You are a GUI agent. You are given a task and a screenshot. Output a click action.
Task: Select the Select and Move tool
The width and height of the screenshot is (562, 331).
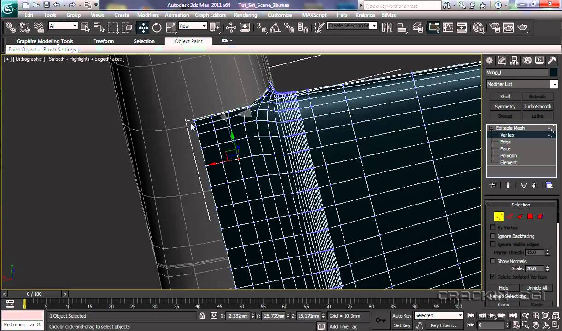click(143, 28)
